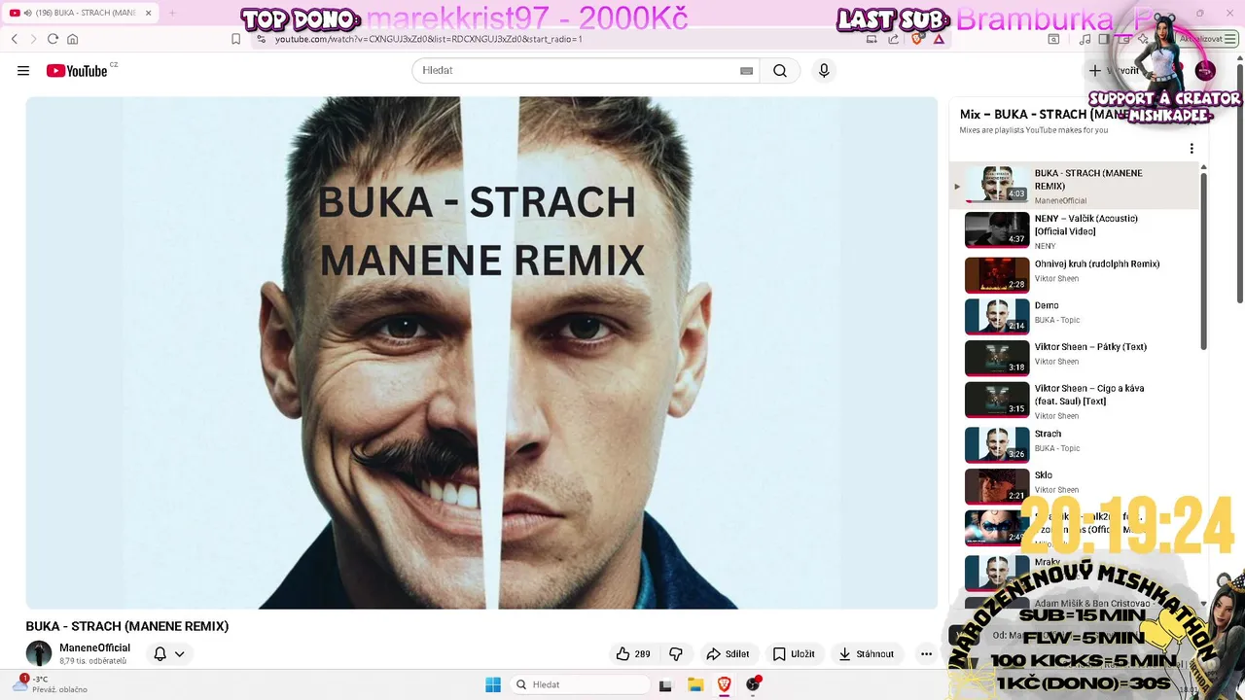
Task: Share the page from the address bar
Action: tap(894, 39)
